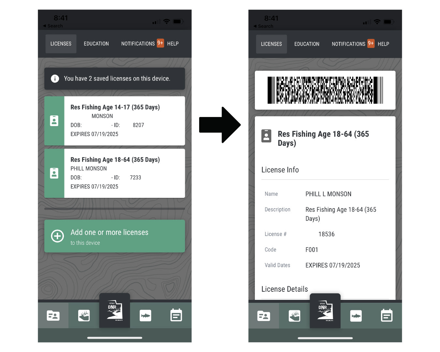Select ID 8207 on Age 14-17 card

(x=138, y=125)
